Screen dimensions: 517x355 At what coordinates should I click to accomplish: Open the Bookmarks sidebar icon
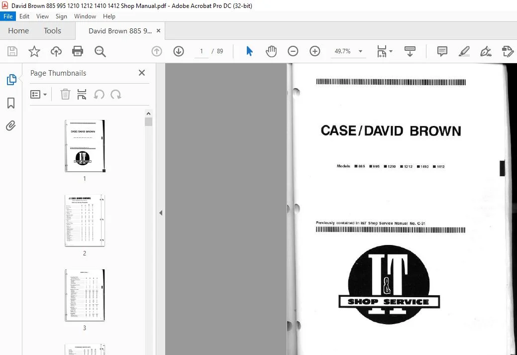click(11, 103)
